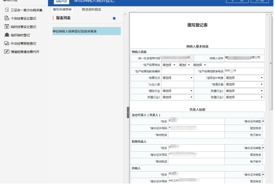275x184 pixels.
Task: Click the 办税人 姓名 field
Action: coord(196,175)
